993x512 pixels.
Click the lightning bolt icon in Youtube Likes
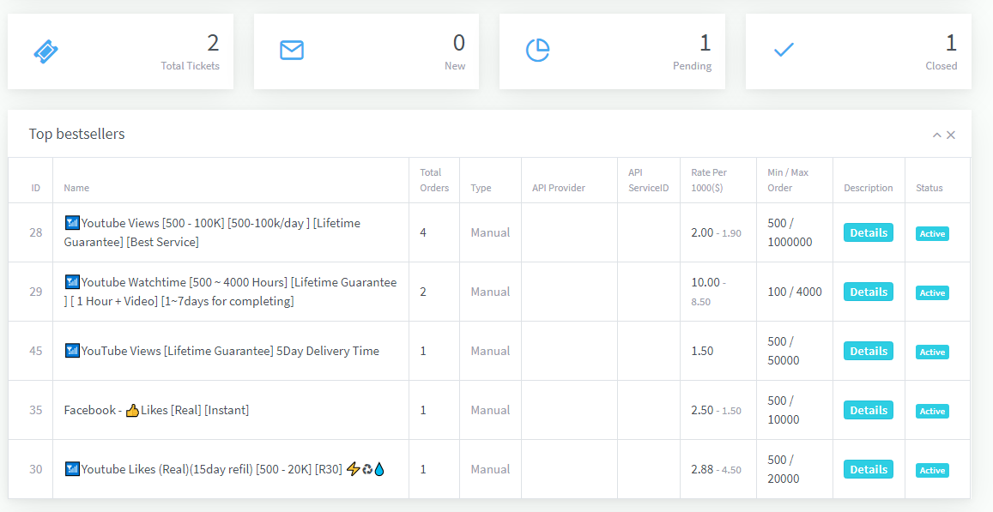click(352, 469)
